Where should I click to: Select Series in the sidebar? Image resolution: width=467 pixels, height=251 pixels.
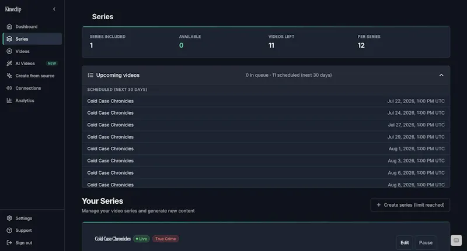point(33,39)
